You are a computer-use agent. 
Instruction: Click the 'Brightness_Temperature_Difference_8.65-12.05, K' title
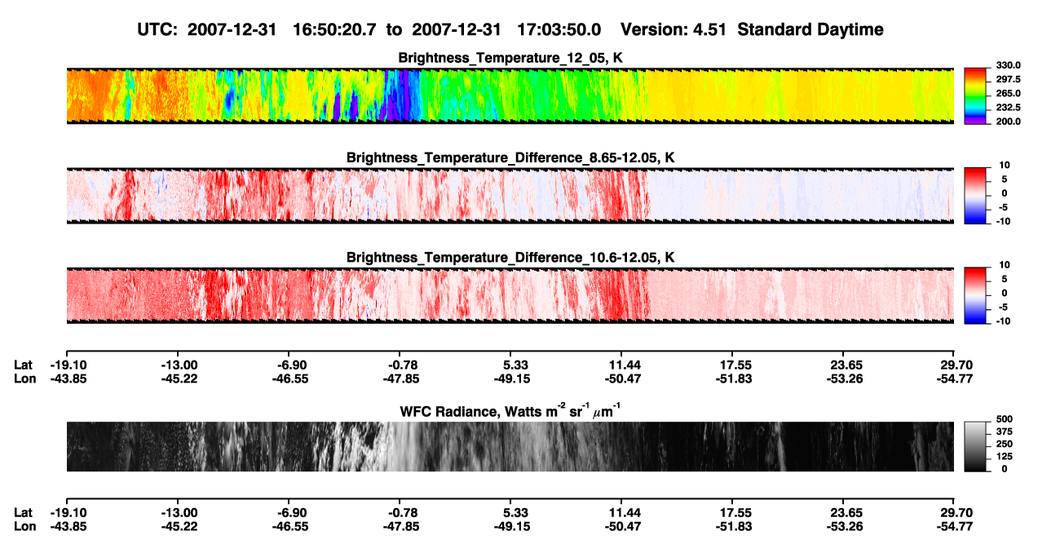[x=510, y=157]
